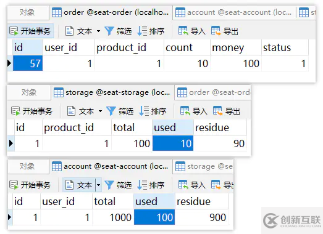Select total cell 100 in storage table
The height and width of the screenshot is (234, 323).
(x=132, y=143)
